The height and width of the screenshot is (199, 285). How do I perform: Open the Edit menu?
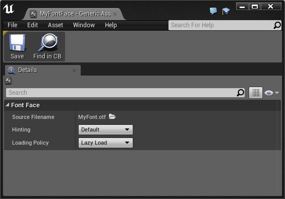(32, 25)
